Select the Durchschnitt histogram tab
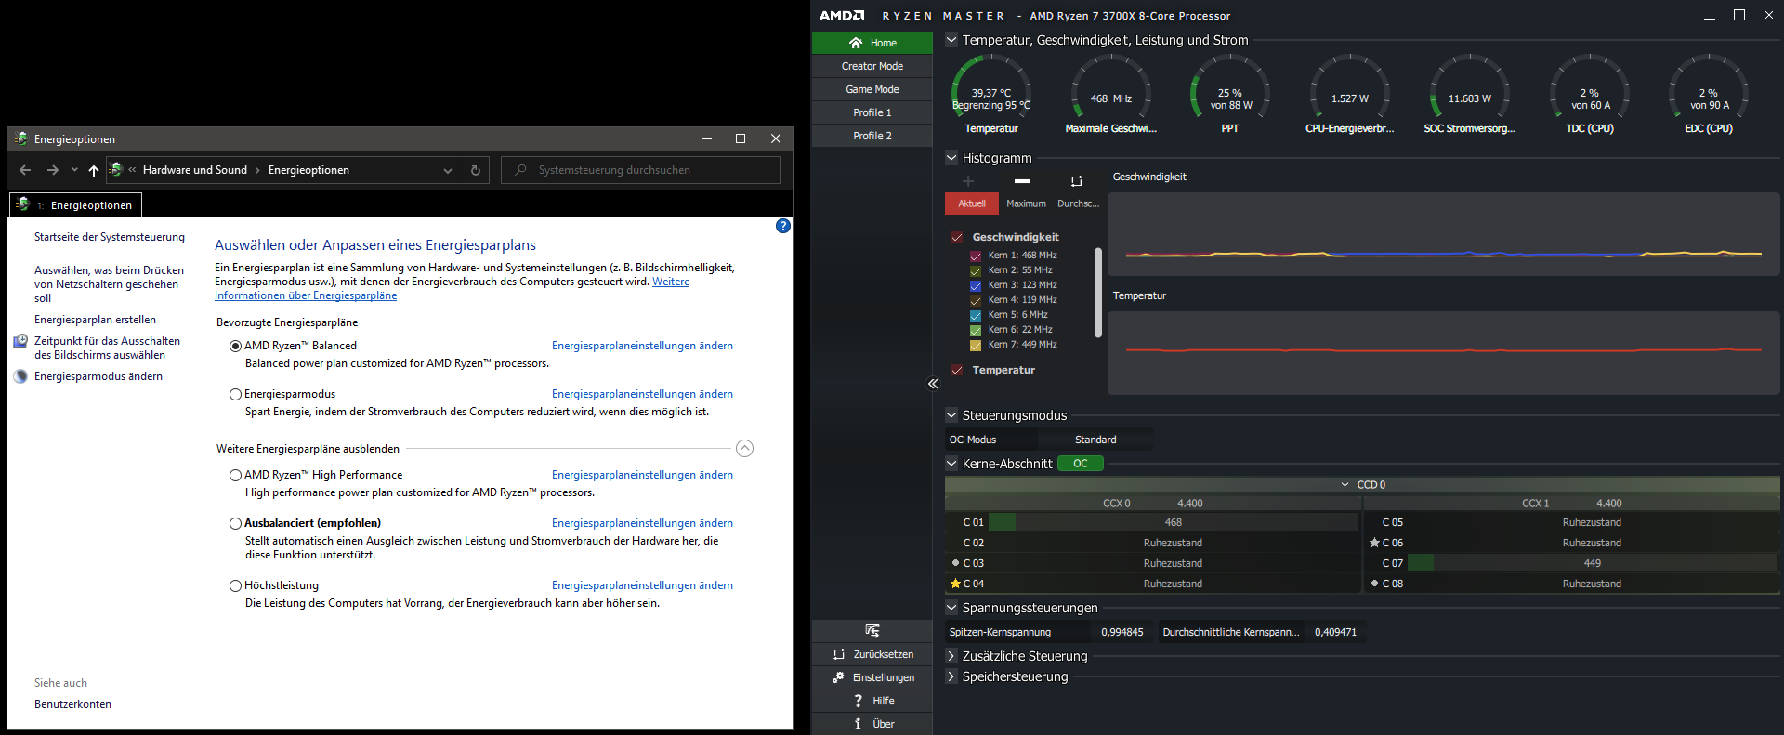 (x=1078, y=203)
